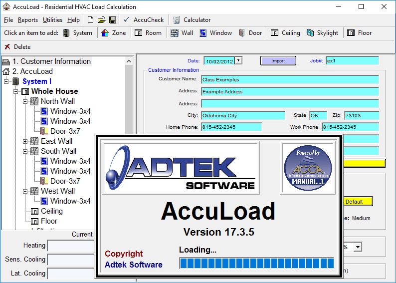Screen dimensions: 396x283
Task: Select Window-3x4 under West Wall
Action: 70,201
